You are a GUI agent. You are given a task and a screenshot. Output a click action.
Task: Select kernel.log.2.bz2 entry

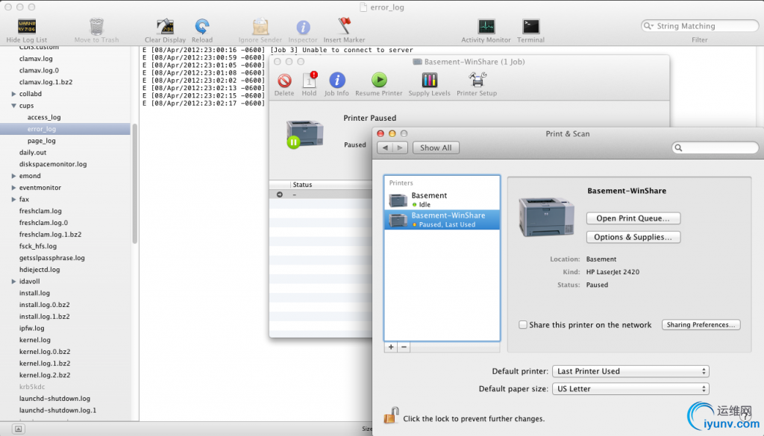[44, 375]
